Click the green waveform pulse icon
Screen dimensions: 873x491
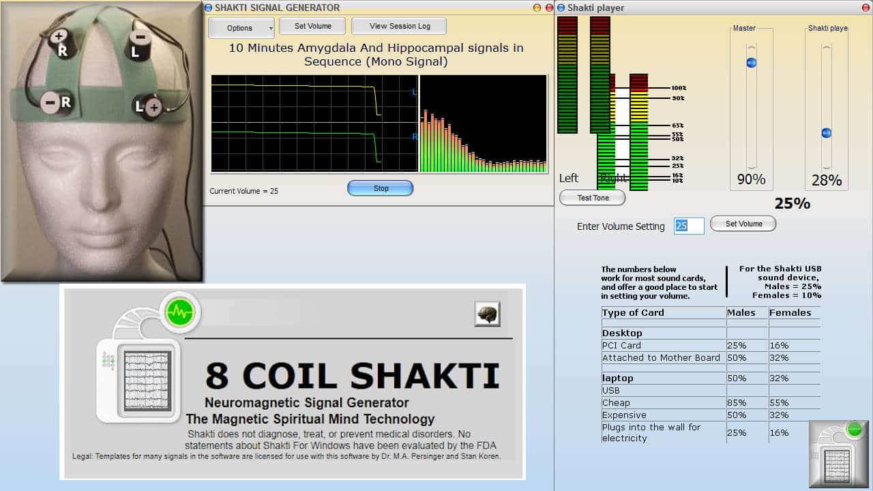pos(181,313)
